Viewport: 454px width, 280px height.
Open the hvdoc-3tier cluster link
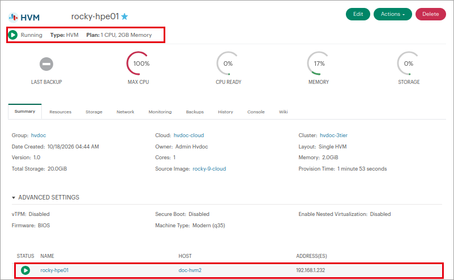click(333, 135)
